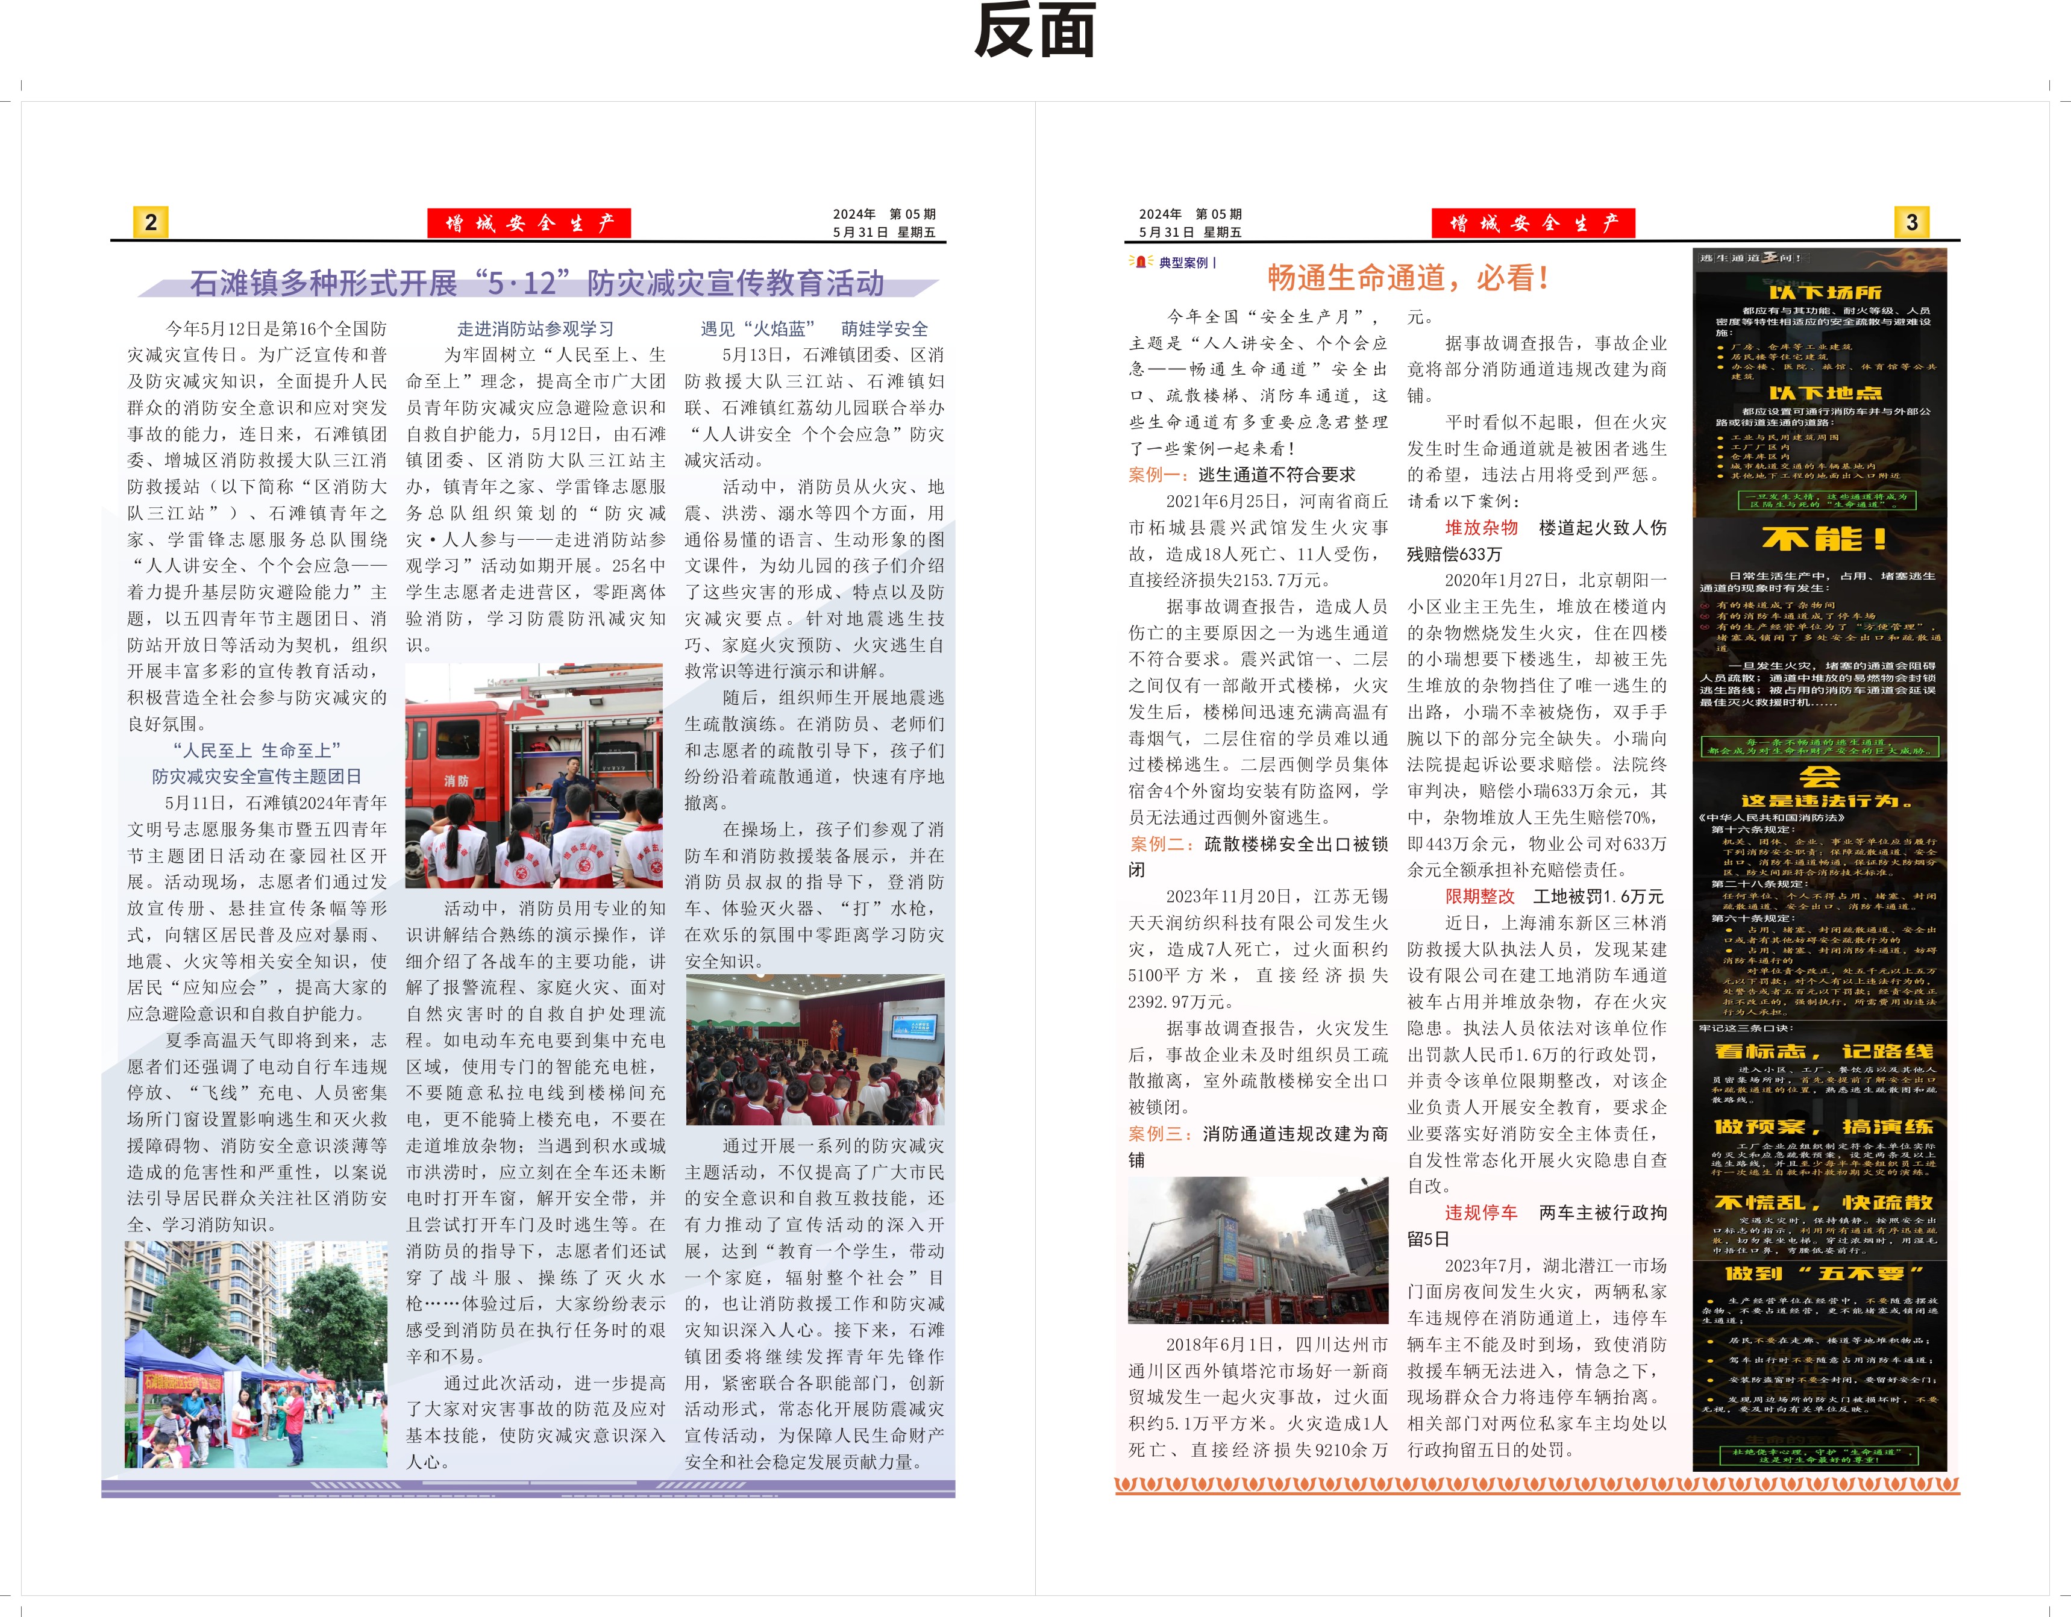
Task: Click infographic heading 以下地点
Action: coord(1825,392)
